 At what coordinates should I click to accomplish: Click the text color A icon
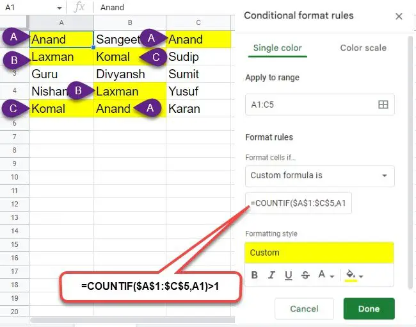pyautogui.click(x=322, y=274)
